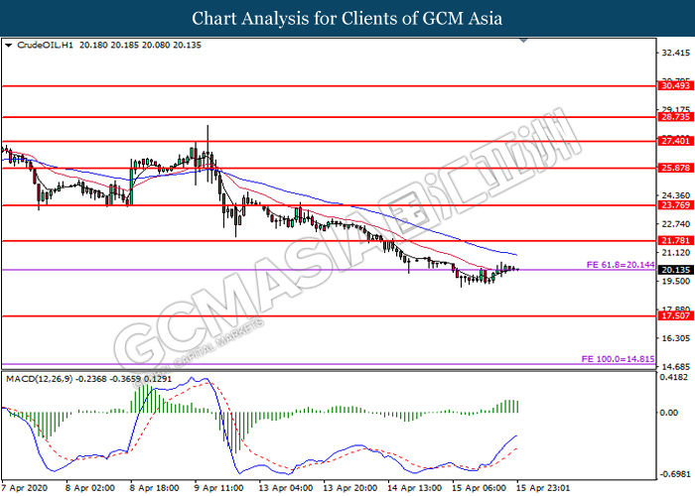Click the chart title 'Chart Analysis for Clients of GCM Asia'
This screenshot has width=695, height=496.
pos(347,19)
